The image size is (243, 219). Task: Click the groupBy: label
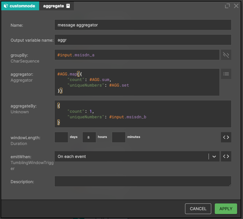19,55
